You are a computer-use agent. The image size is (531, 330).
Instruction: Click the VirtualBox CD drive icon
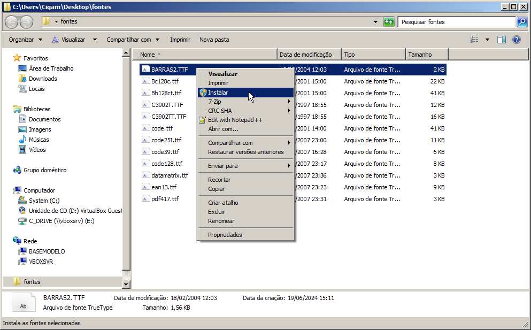tap(22, 210)
